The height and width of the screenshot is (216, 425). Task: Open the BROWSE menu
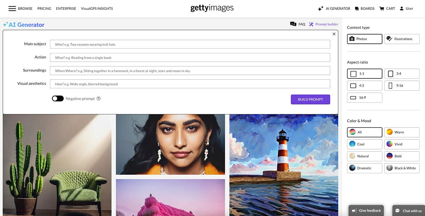(25, 8)
